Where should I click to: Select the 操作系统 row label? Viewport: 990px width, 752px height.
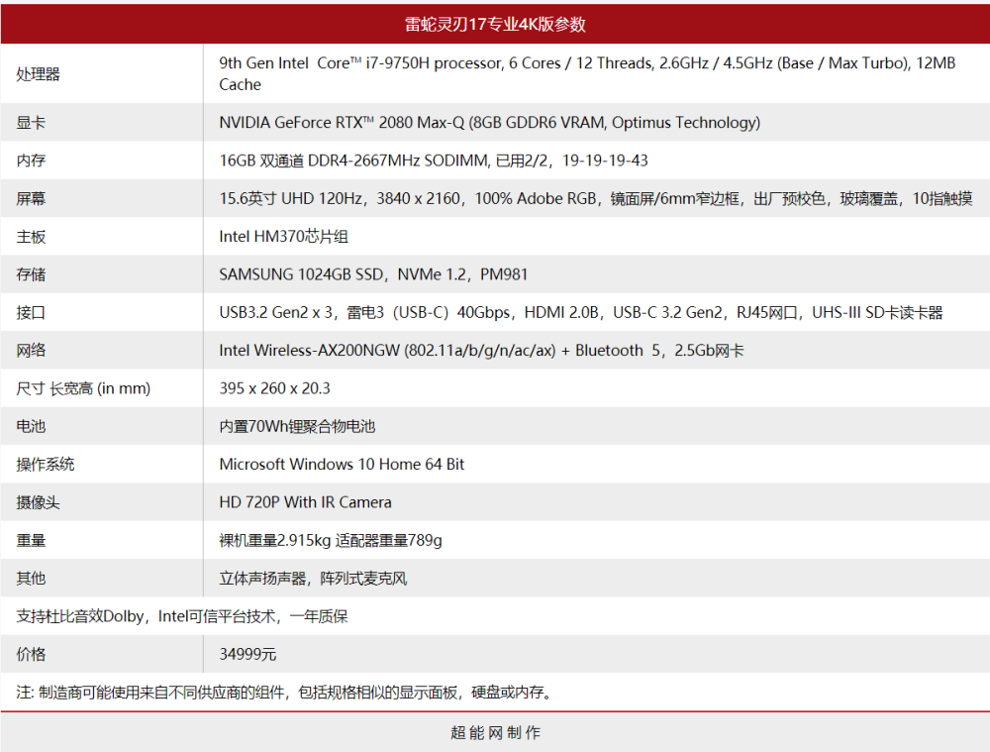(x=46, y=464)
